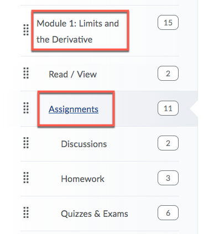Click the 2 badge beside Discussions
This screenshot has width=214, height=234.
point(168,143)
